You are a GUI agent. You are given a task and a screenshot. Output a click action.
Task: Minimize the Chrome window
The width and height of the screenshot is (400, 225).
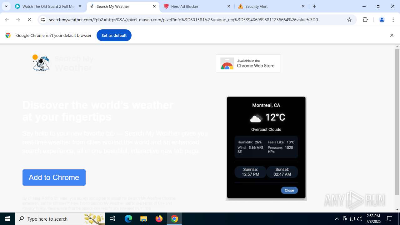click(364, 6)
